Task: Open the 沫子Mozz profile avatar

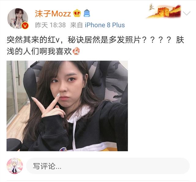Action: pos(18,19)
